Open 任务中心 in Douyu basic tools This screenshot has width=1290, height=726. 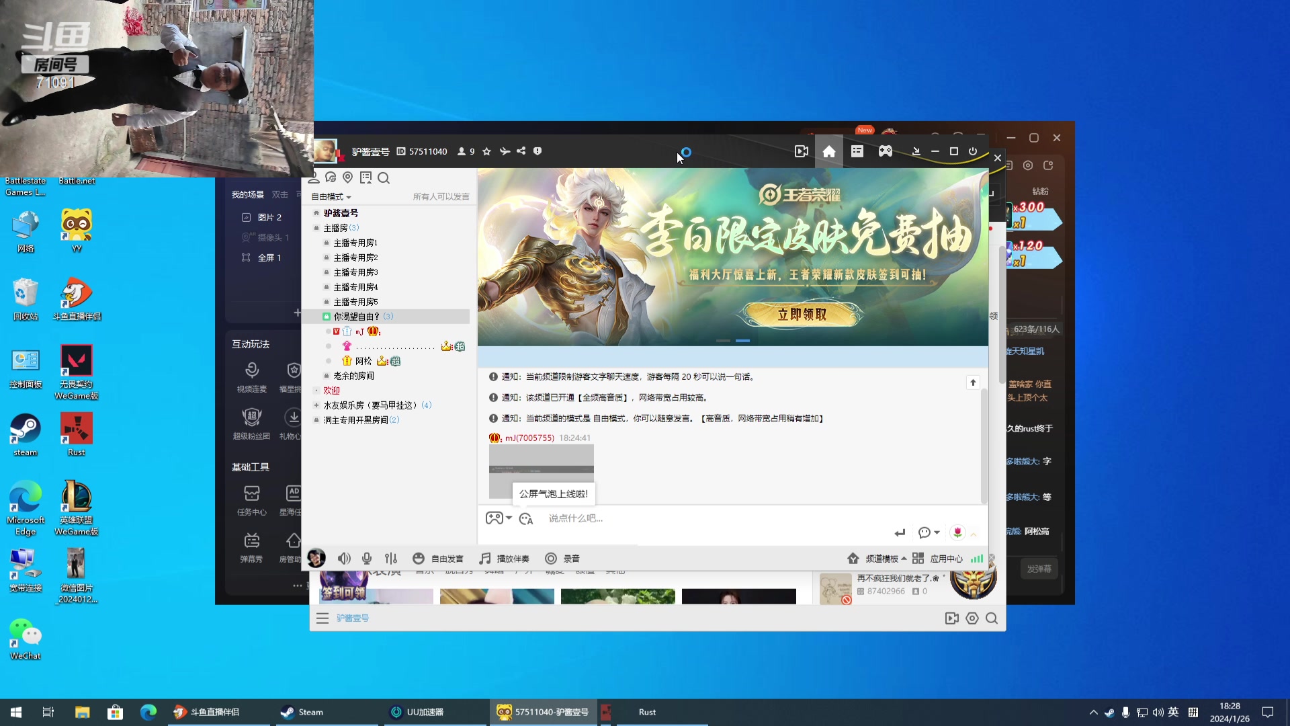[x=252, y=500]
